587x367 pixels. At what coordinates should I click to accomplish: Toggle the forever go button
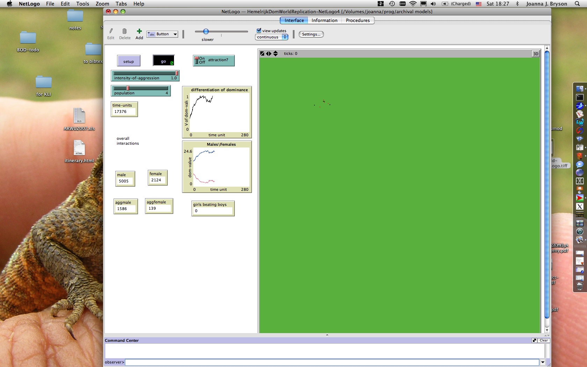pos(164,61)
